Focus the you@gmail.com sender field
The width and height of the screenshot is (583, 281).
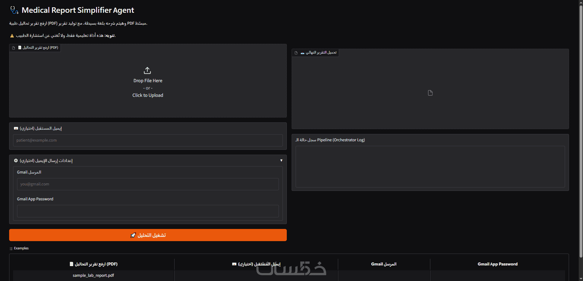click(x=148, y=184)
